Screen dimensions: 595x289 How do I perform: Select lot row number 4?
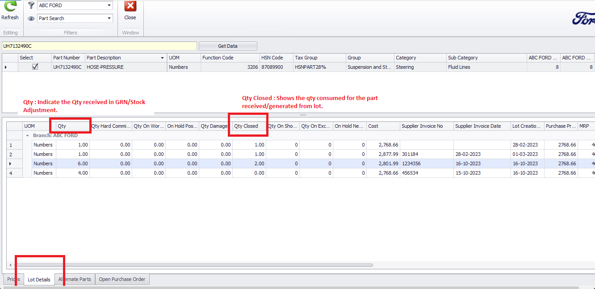14,173
